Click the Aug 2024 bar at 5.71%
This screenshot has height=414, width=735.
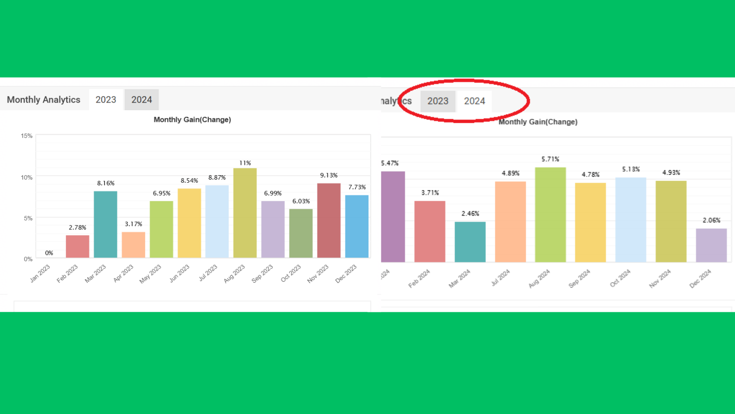coord(550,215)
